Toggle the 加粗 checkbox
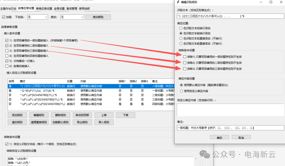 (x=4, y=17)
